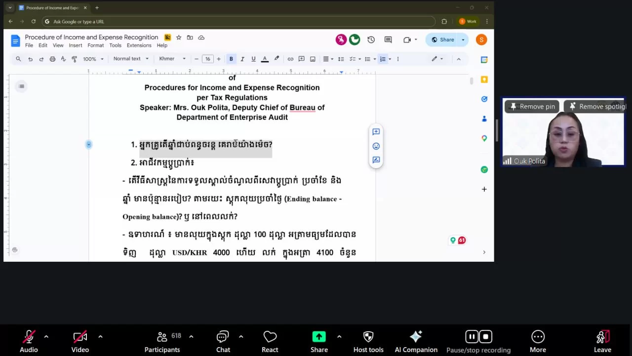The image size is (632, 356).
Task: Open the Extensions menu
Action: (x=139, y=45)
